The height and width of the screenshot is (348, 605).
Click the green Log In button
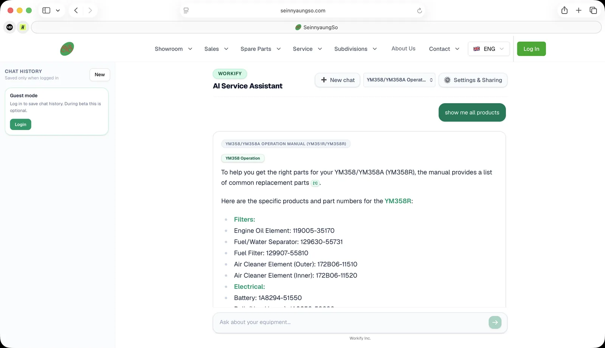(x=531, y=49)
